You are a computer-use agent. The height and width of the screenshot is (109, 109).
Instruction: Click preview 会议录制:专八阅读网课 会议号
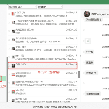click(x=38, y=41)
